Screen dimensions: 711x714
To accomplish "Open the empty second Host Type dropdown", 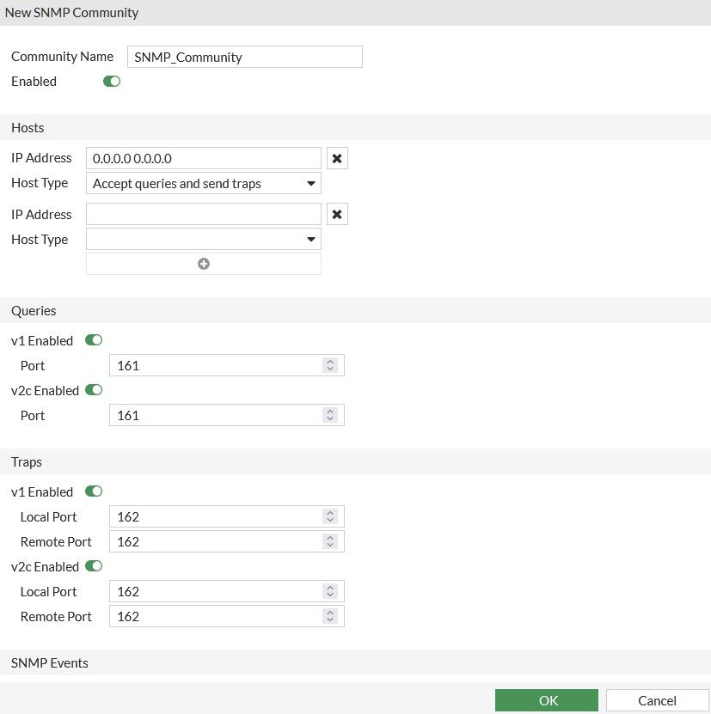I will tap(204, 240).
